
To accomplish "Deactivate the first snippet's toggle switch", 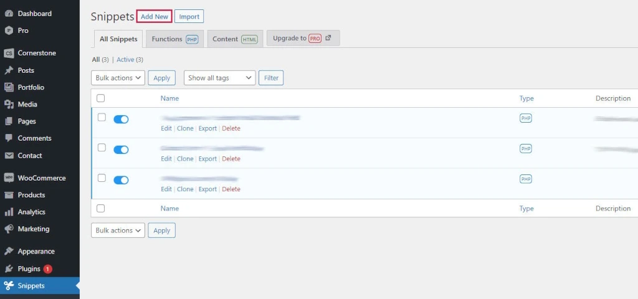I will tap(121, 119).
